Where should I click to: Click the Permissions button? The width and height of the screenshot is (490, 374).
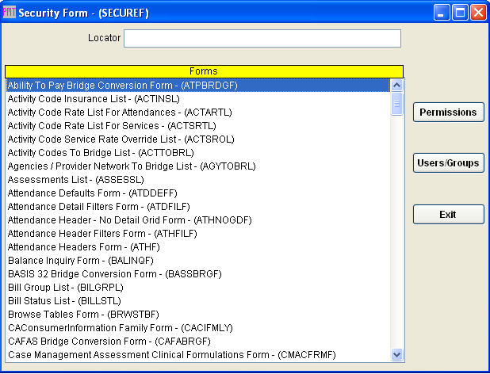pyautogui.click(x=448, y=113)
